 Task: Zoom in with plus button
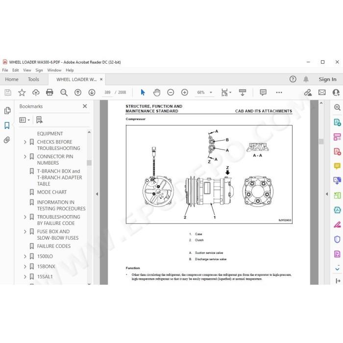[185, 92]
